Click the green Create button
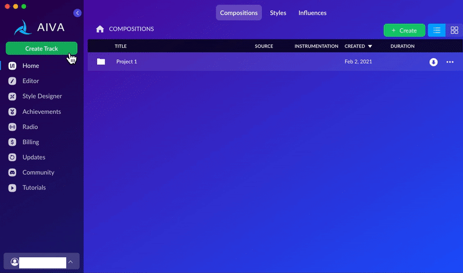 click(x=404, y=30)
